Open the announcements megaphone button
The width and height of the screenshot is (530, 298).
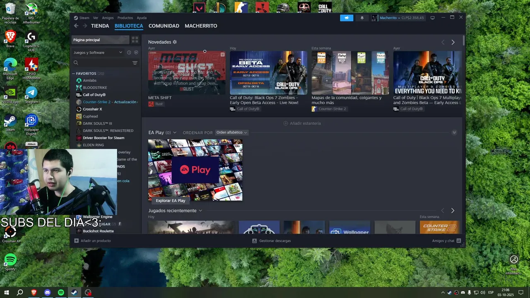pyautogui.click(x=347, y=18)
